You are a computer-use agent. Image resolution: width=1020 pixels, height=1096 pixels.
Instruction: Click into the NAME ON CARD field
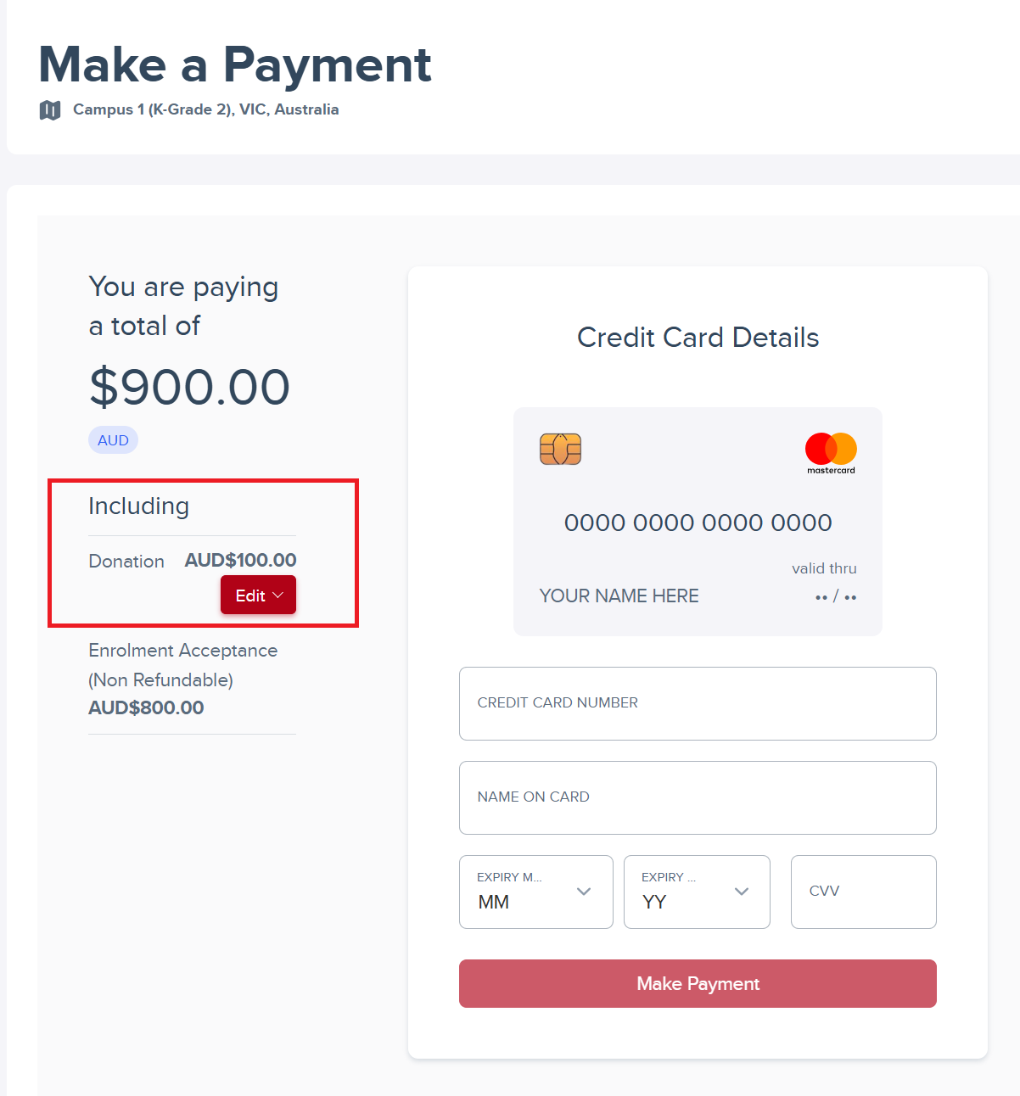tap(698, 797)
